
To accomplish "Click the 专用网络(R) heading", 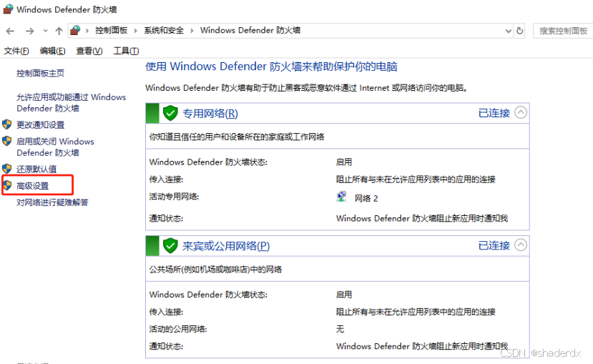I will 210,114.
